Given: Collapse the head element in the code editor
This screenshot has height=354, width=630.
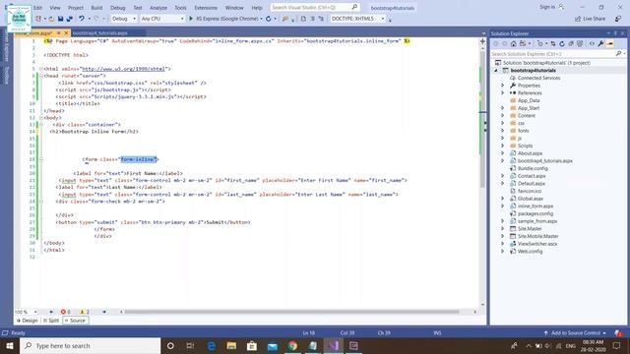Looking at the screenshot, I should point(41,76).
